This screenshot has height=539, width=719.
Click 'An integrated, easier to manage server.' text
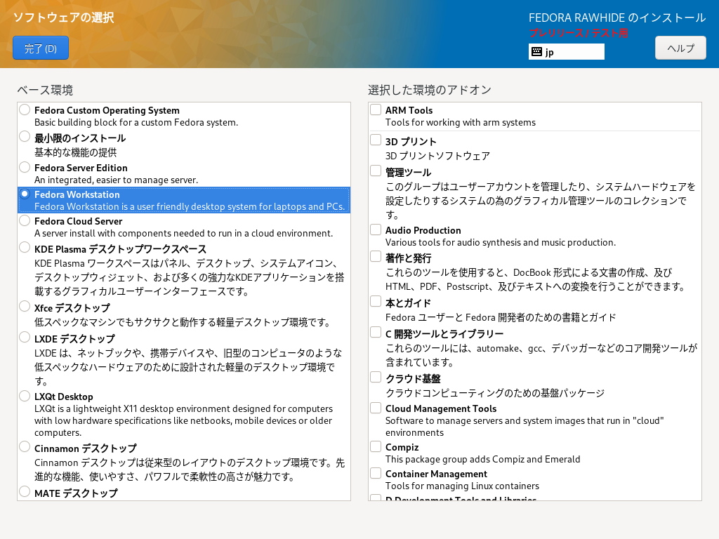point(116,180)
